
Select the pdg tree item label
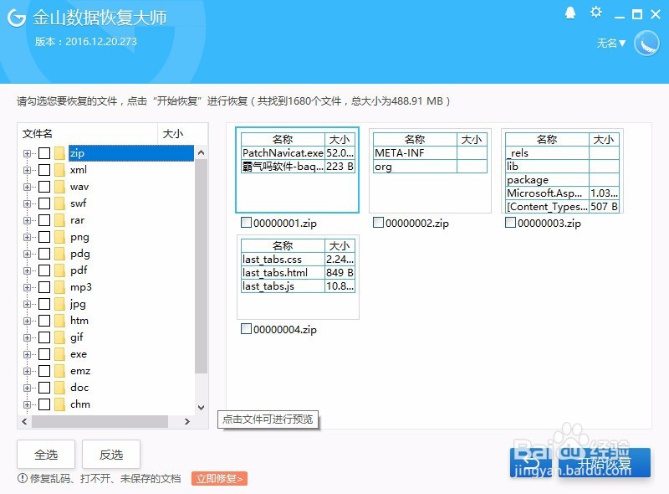[x=80, y=254]
